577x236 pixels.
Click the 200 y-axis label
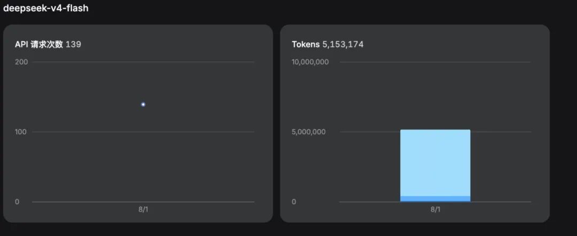pos(21,62)
